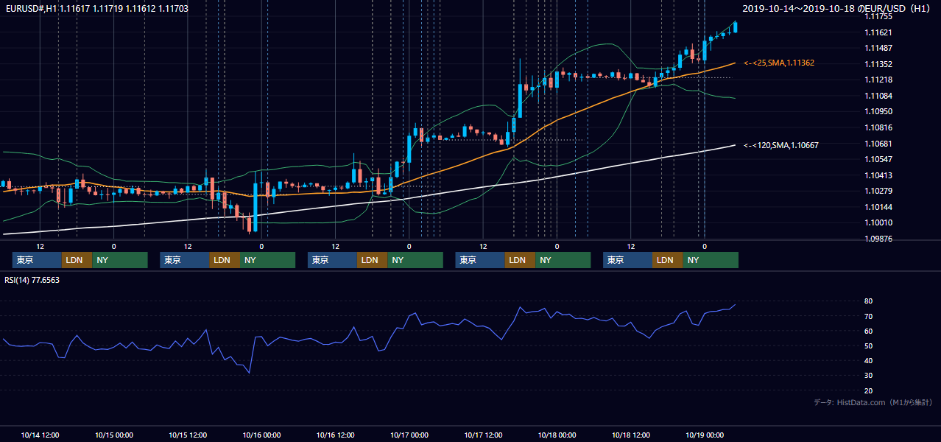The image size is (941, 442).
Task: Click the RSI scale value 50
Action: coord(869,345)
